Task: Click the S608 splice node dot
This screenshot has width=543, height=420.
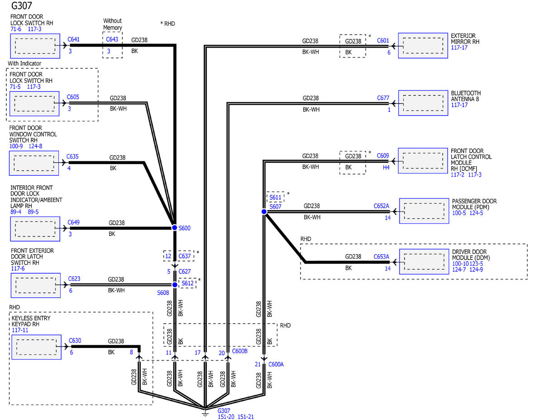Action: click(174, 285)
